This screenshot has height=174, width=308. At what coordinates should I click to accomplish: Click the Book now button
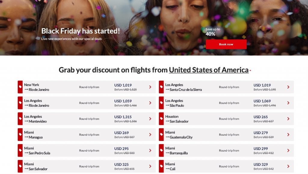pyautogui.click(x=226, y=44)
